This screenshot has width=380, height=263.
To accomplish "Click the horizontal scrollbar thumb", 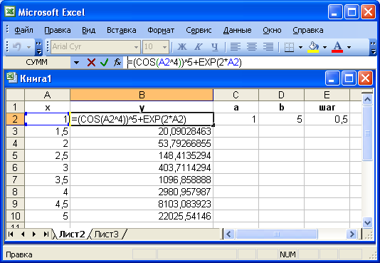I will click(277, 234).
